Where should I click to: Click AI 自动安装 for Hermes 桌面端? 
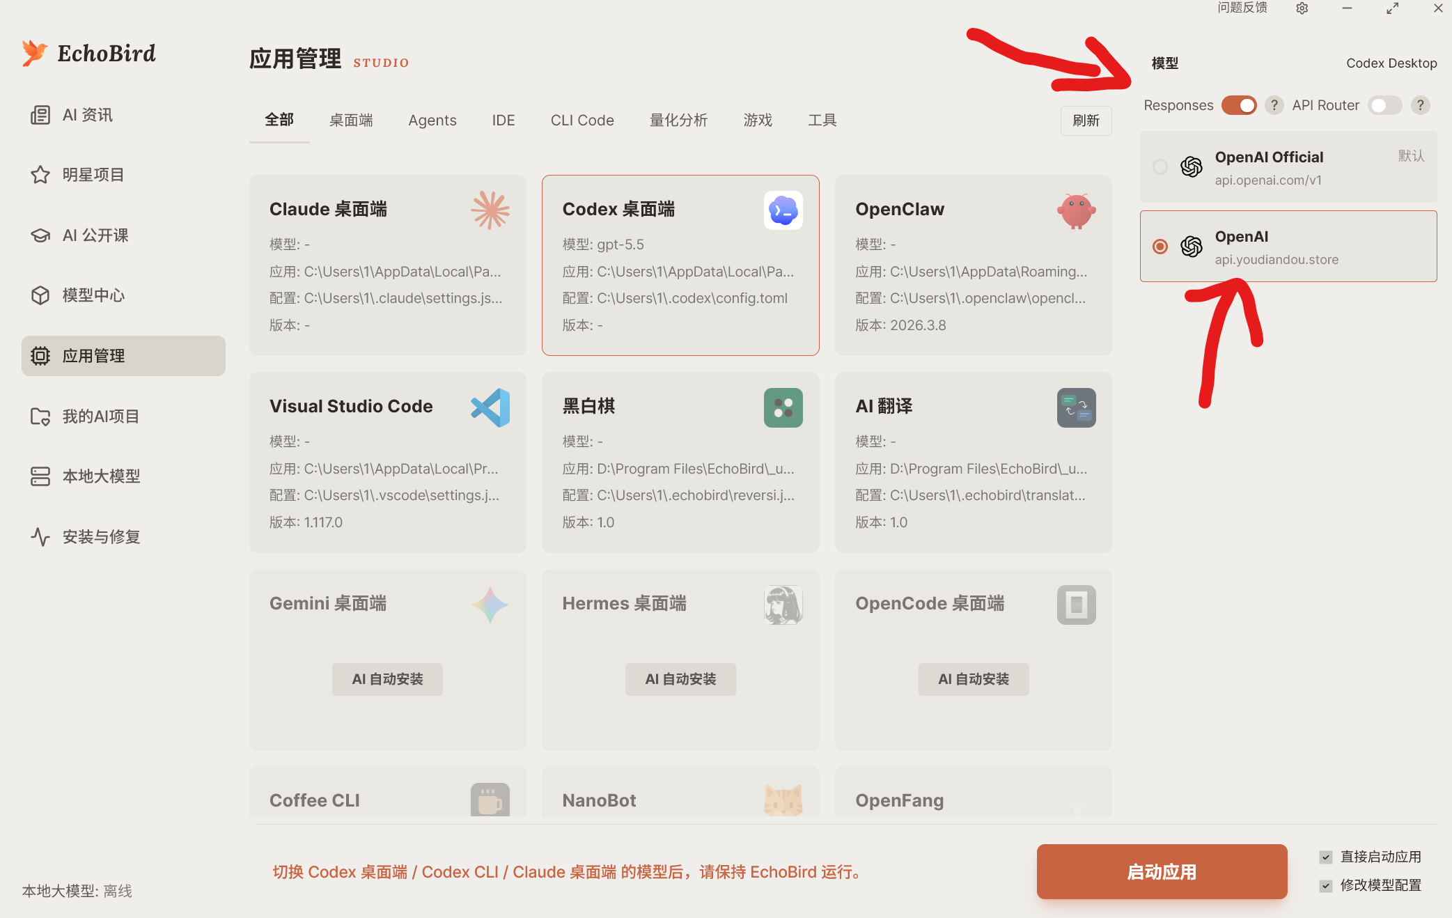(680, 679)
